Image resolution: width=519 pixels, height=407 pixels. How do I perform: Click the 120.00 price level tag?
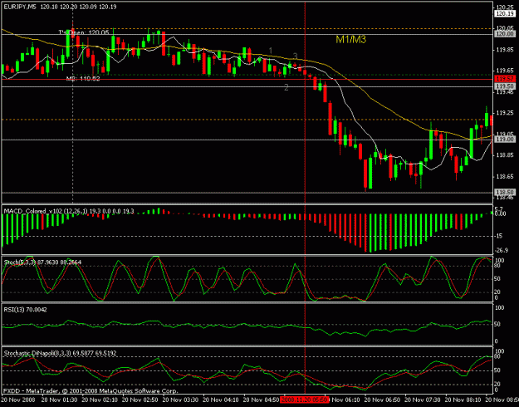[x=505, y=34]
